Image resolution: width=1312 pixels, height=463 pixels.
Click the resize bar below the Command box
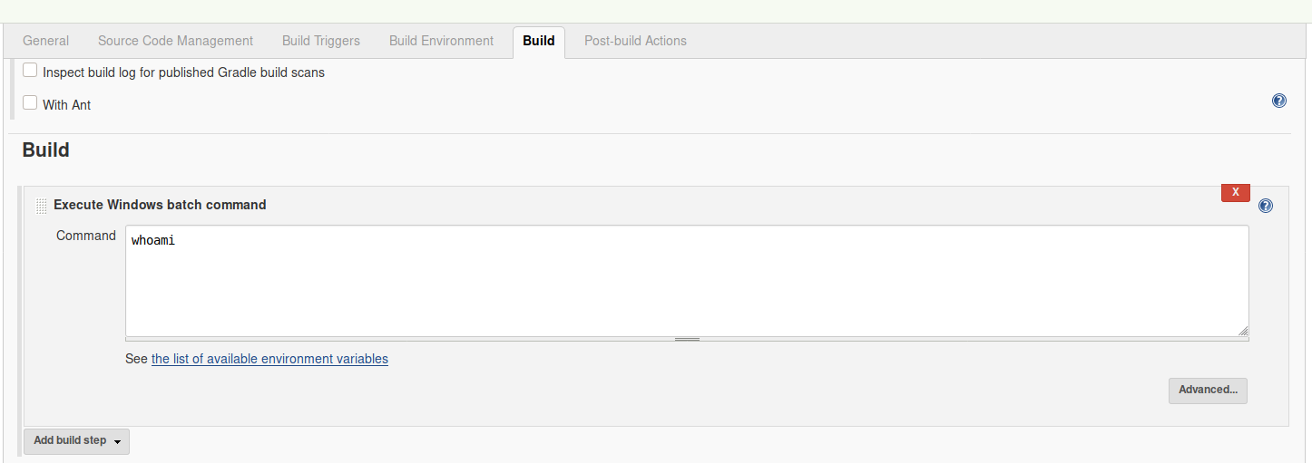click(687, 339)
